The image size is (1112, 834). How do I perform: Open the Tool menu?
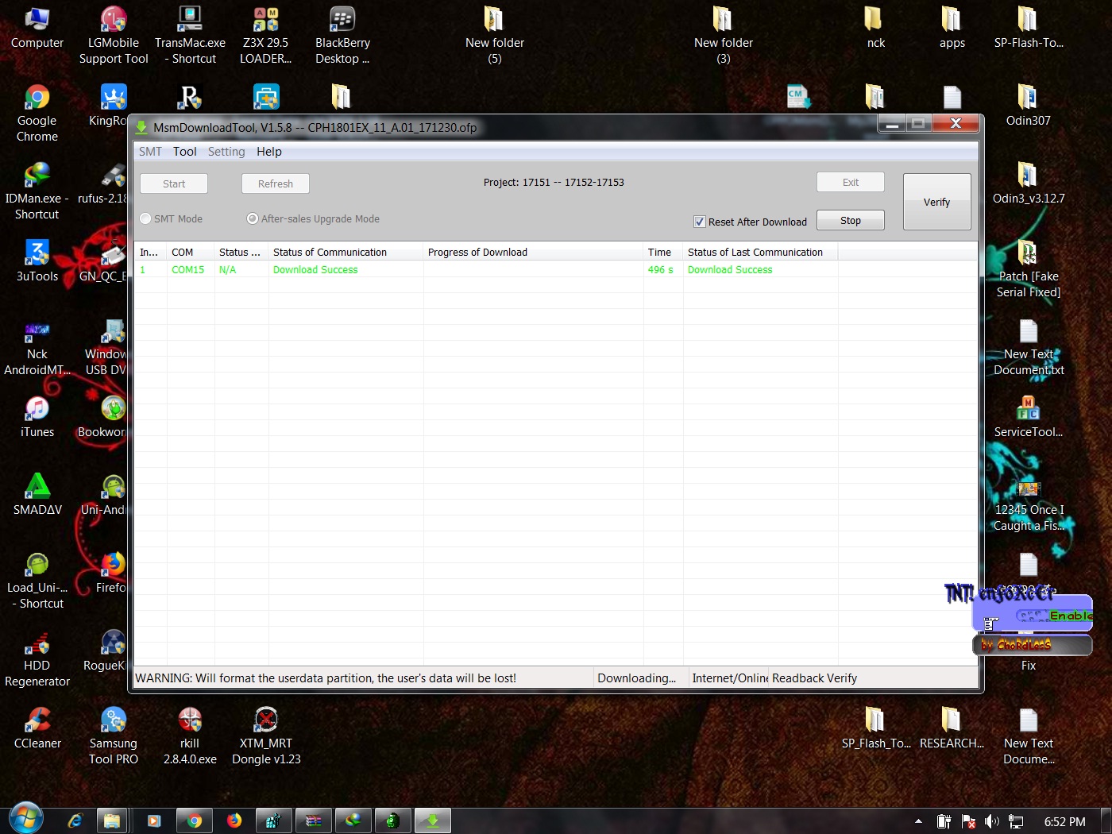(185, 152)
